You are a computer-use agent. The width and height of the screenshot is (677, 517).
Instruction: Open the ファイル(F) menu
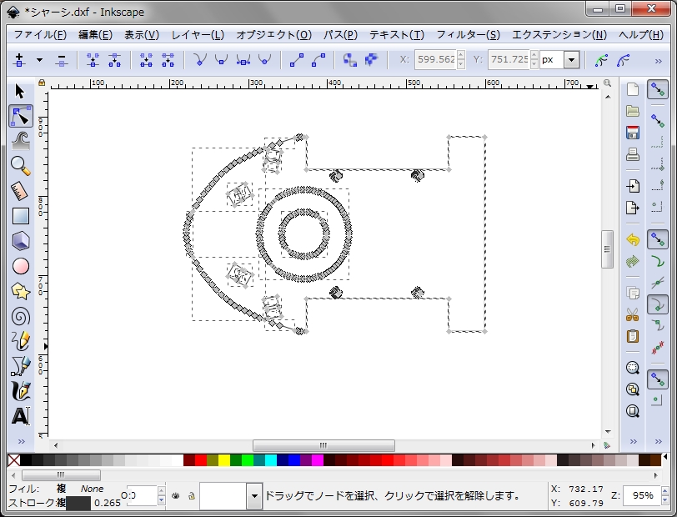tap(40, 34)
